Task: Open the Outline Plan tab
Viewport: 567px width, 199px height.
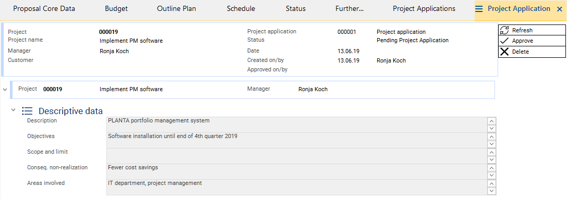Action: (x=176, y=9)
